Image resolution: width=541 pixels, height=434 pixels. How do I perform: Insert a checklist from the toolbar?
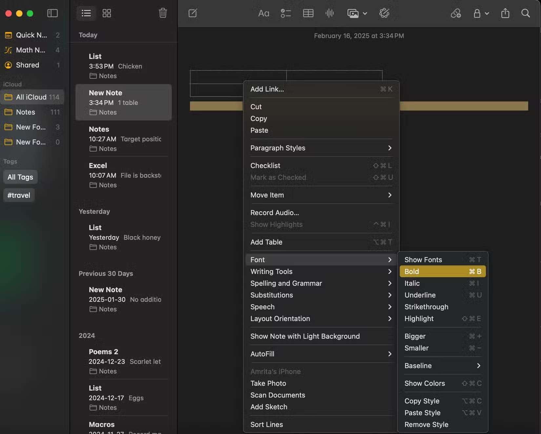click(286, 13)
